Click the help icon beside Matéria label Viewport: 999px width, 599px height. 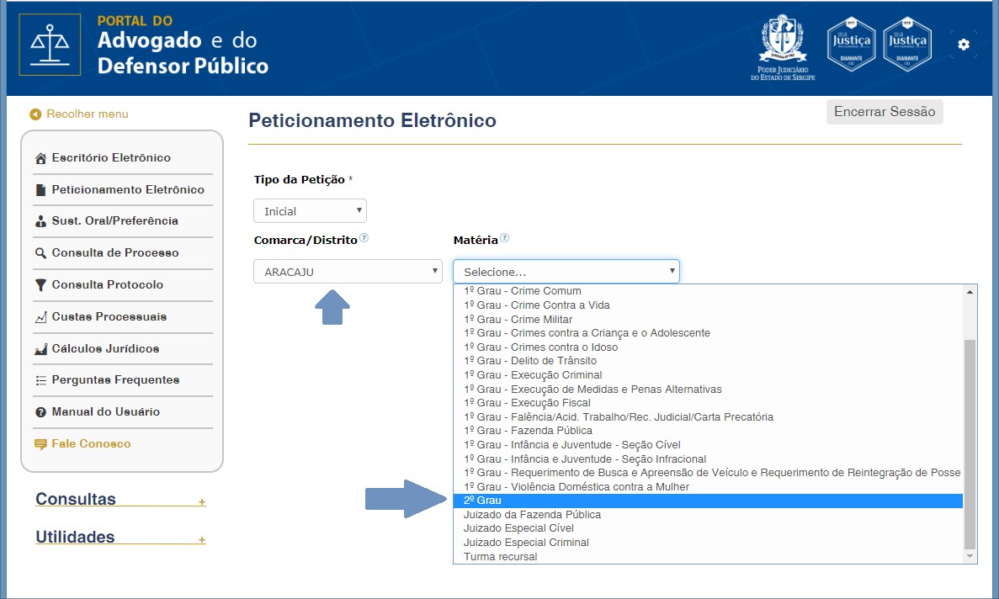505,239
